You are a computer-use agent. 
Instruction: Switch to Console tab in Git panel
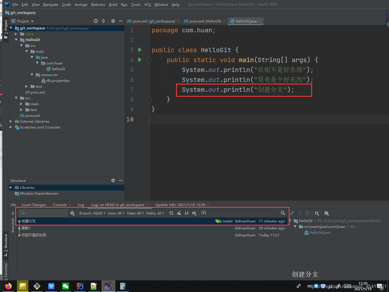point(60,205)
